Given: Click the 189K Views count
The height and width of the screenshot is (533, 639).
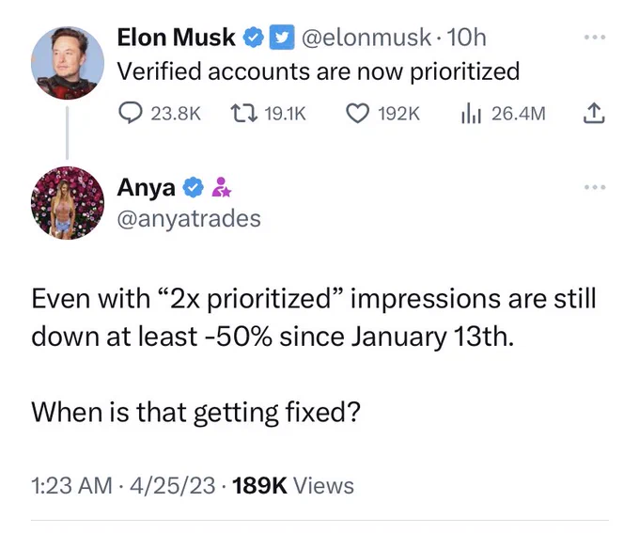Looking at the screenshot, I should tap(293, 485).
